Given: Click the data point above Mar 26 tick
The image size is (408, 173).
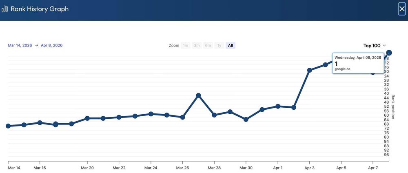Looking at the screenshot, I should point(183,118).
